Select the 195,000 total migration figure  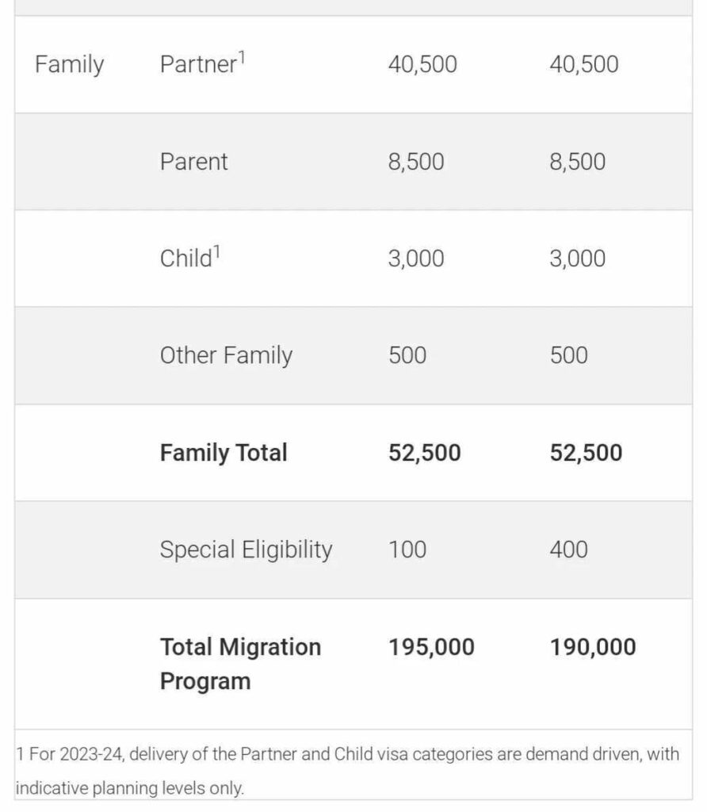[431, 647]
